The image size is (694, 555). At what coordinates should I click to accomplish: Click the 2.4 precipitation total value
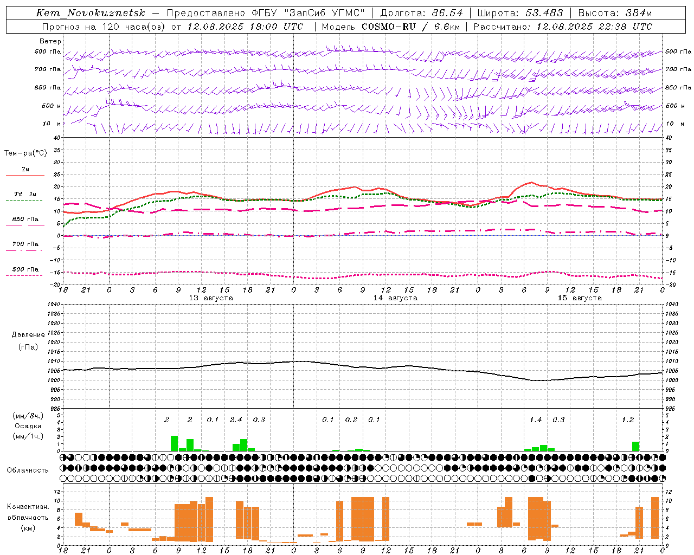(236, 420)
